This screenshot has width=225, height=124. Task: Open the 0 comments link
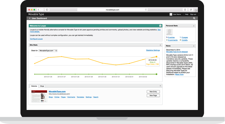[x=173, y=40]
